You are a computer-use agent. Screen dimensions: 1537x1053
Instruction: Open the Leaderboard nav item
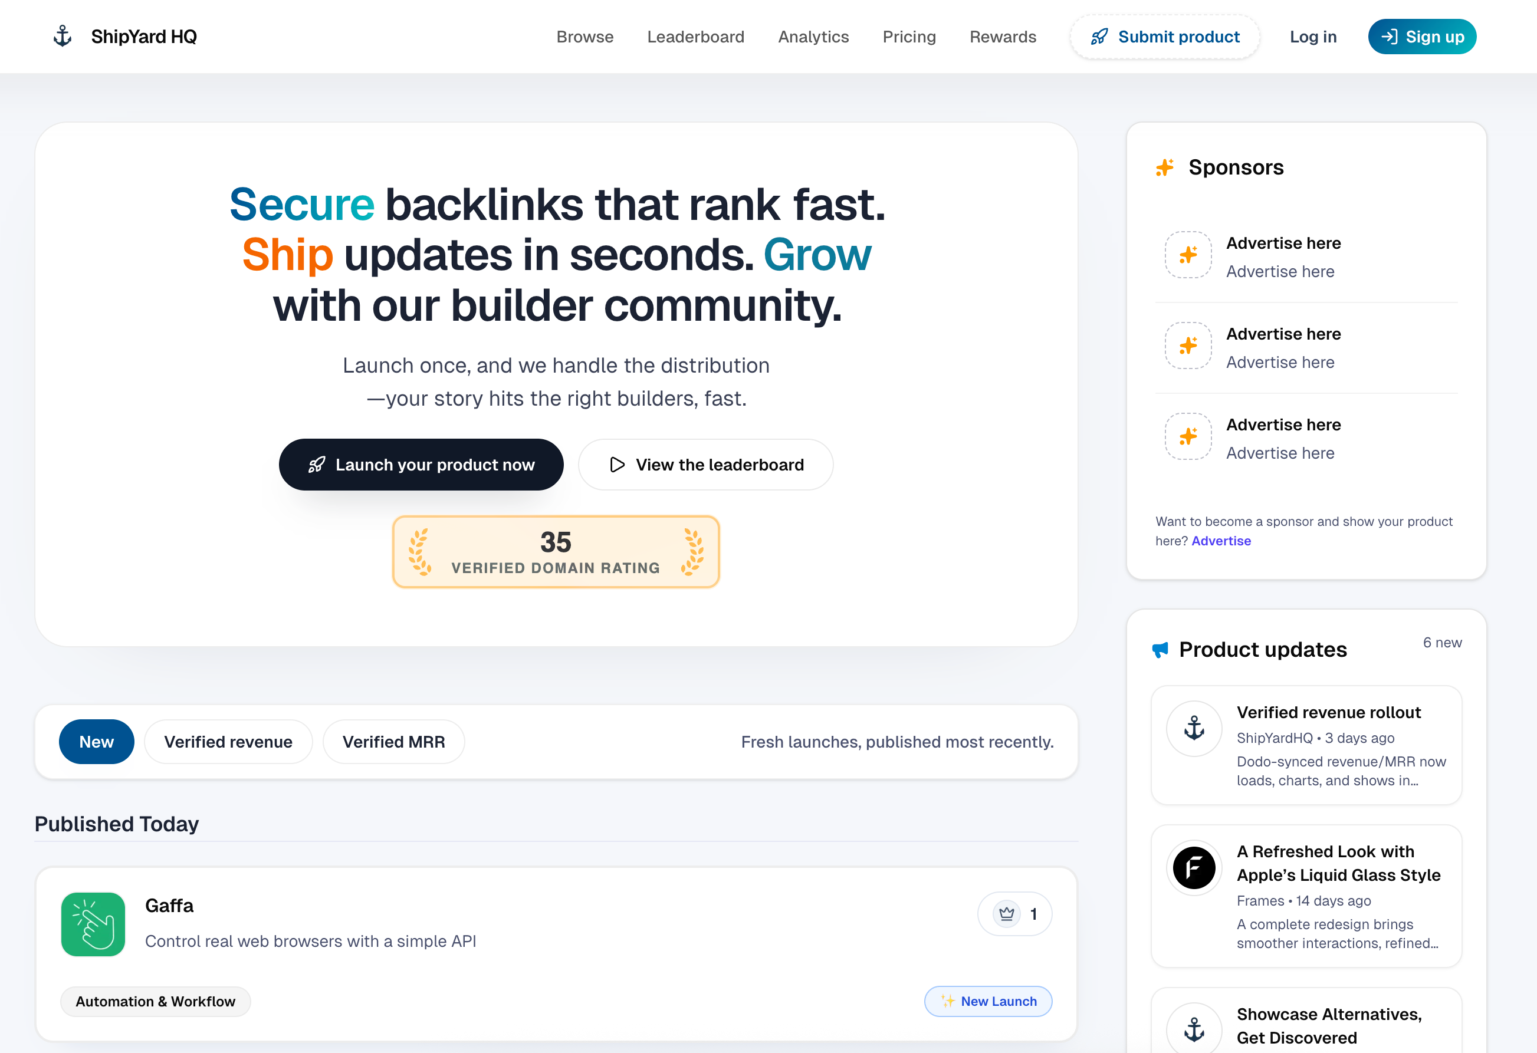695,37
